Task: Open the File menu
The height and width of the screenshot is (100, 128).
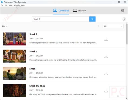Action: tap(2, 5)
